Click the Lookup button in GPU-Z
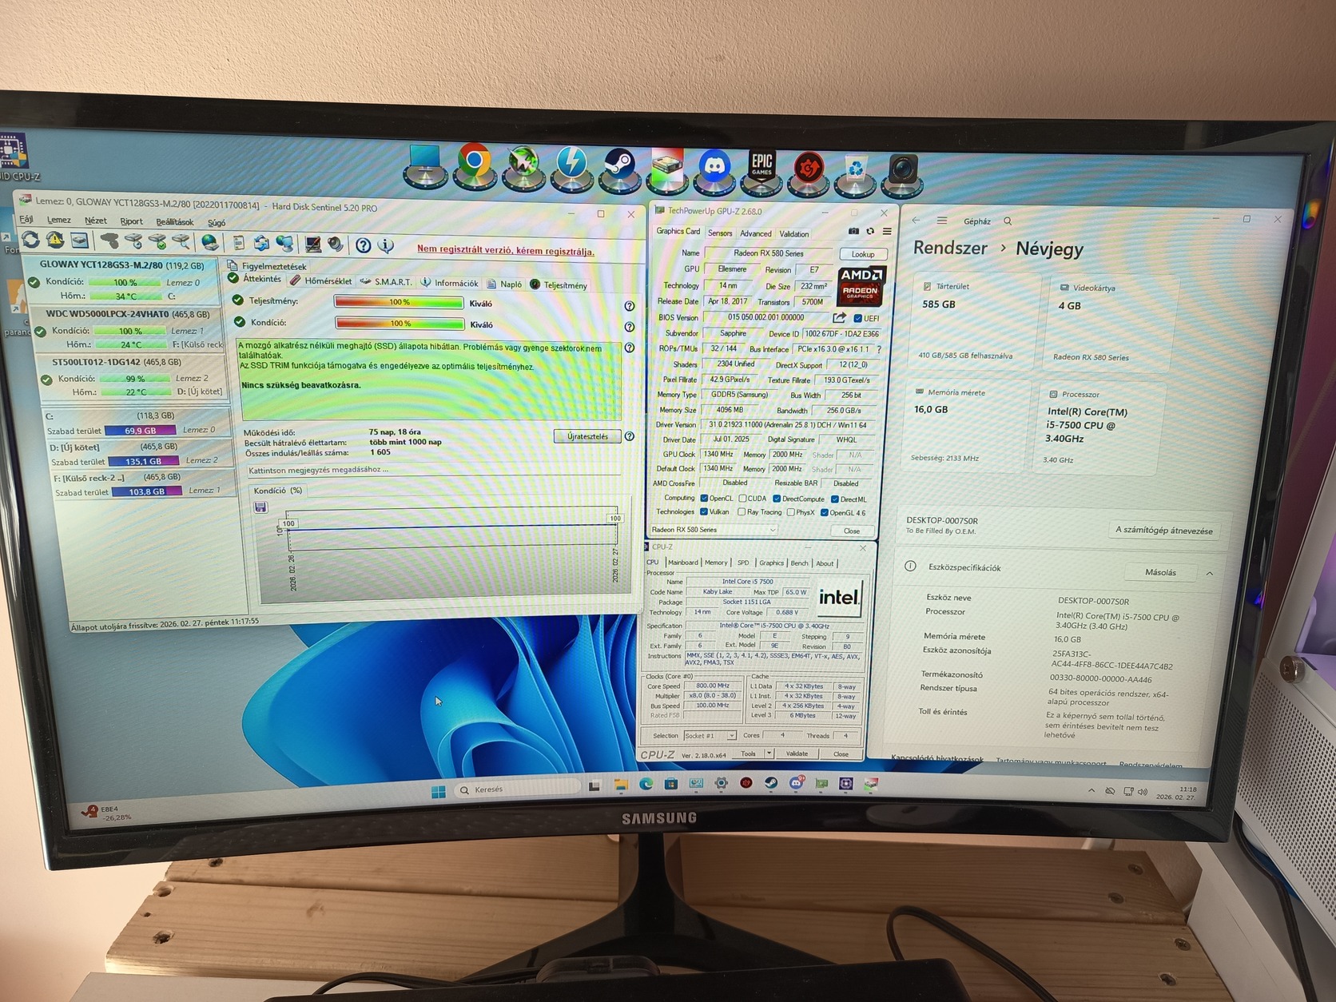 click(863, 254)
